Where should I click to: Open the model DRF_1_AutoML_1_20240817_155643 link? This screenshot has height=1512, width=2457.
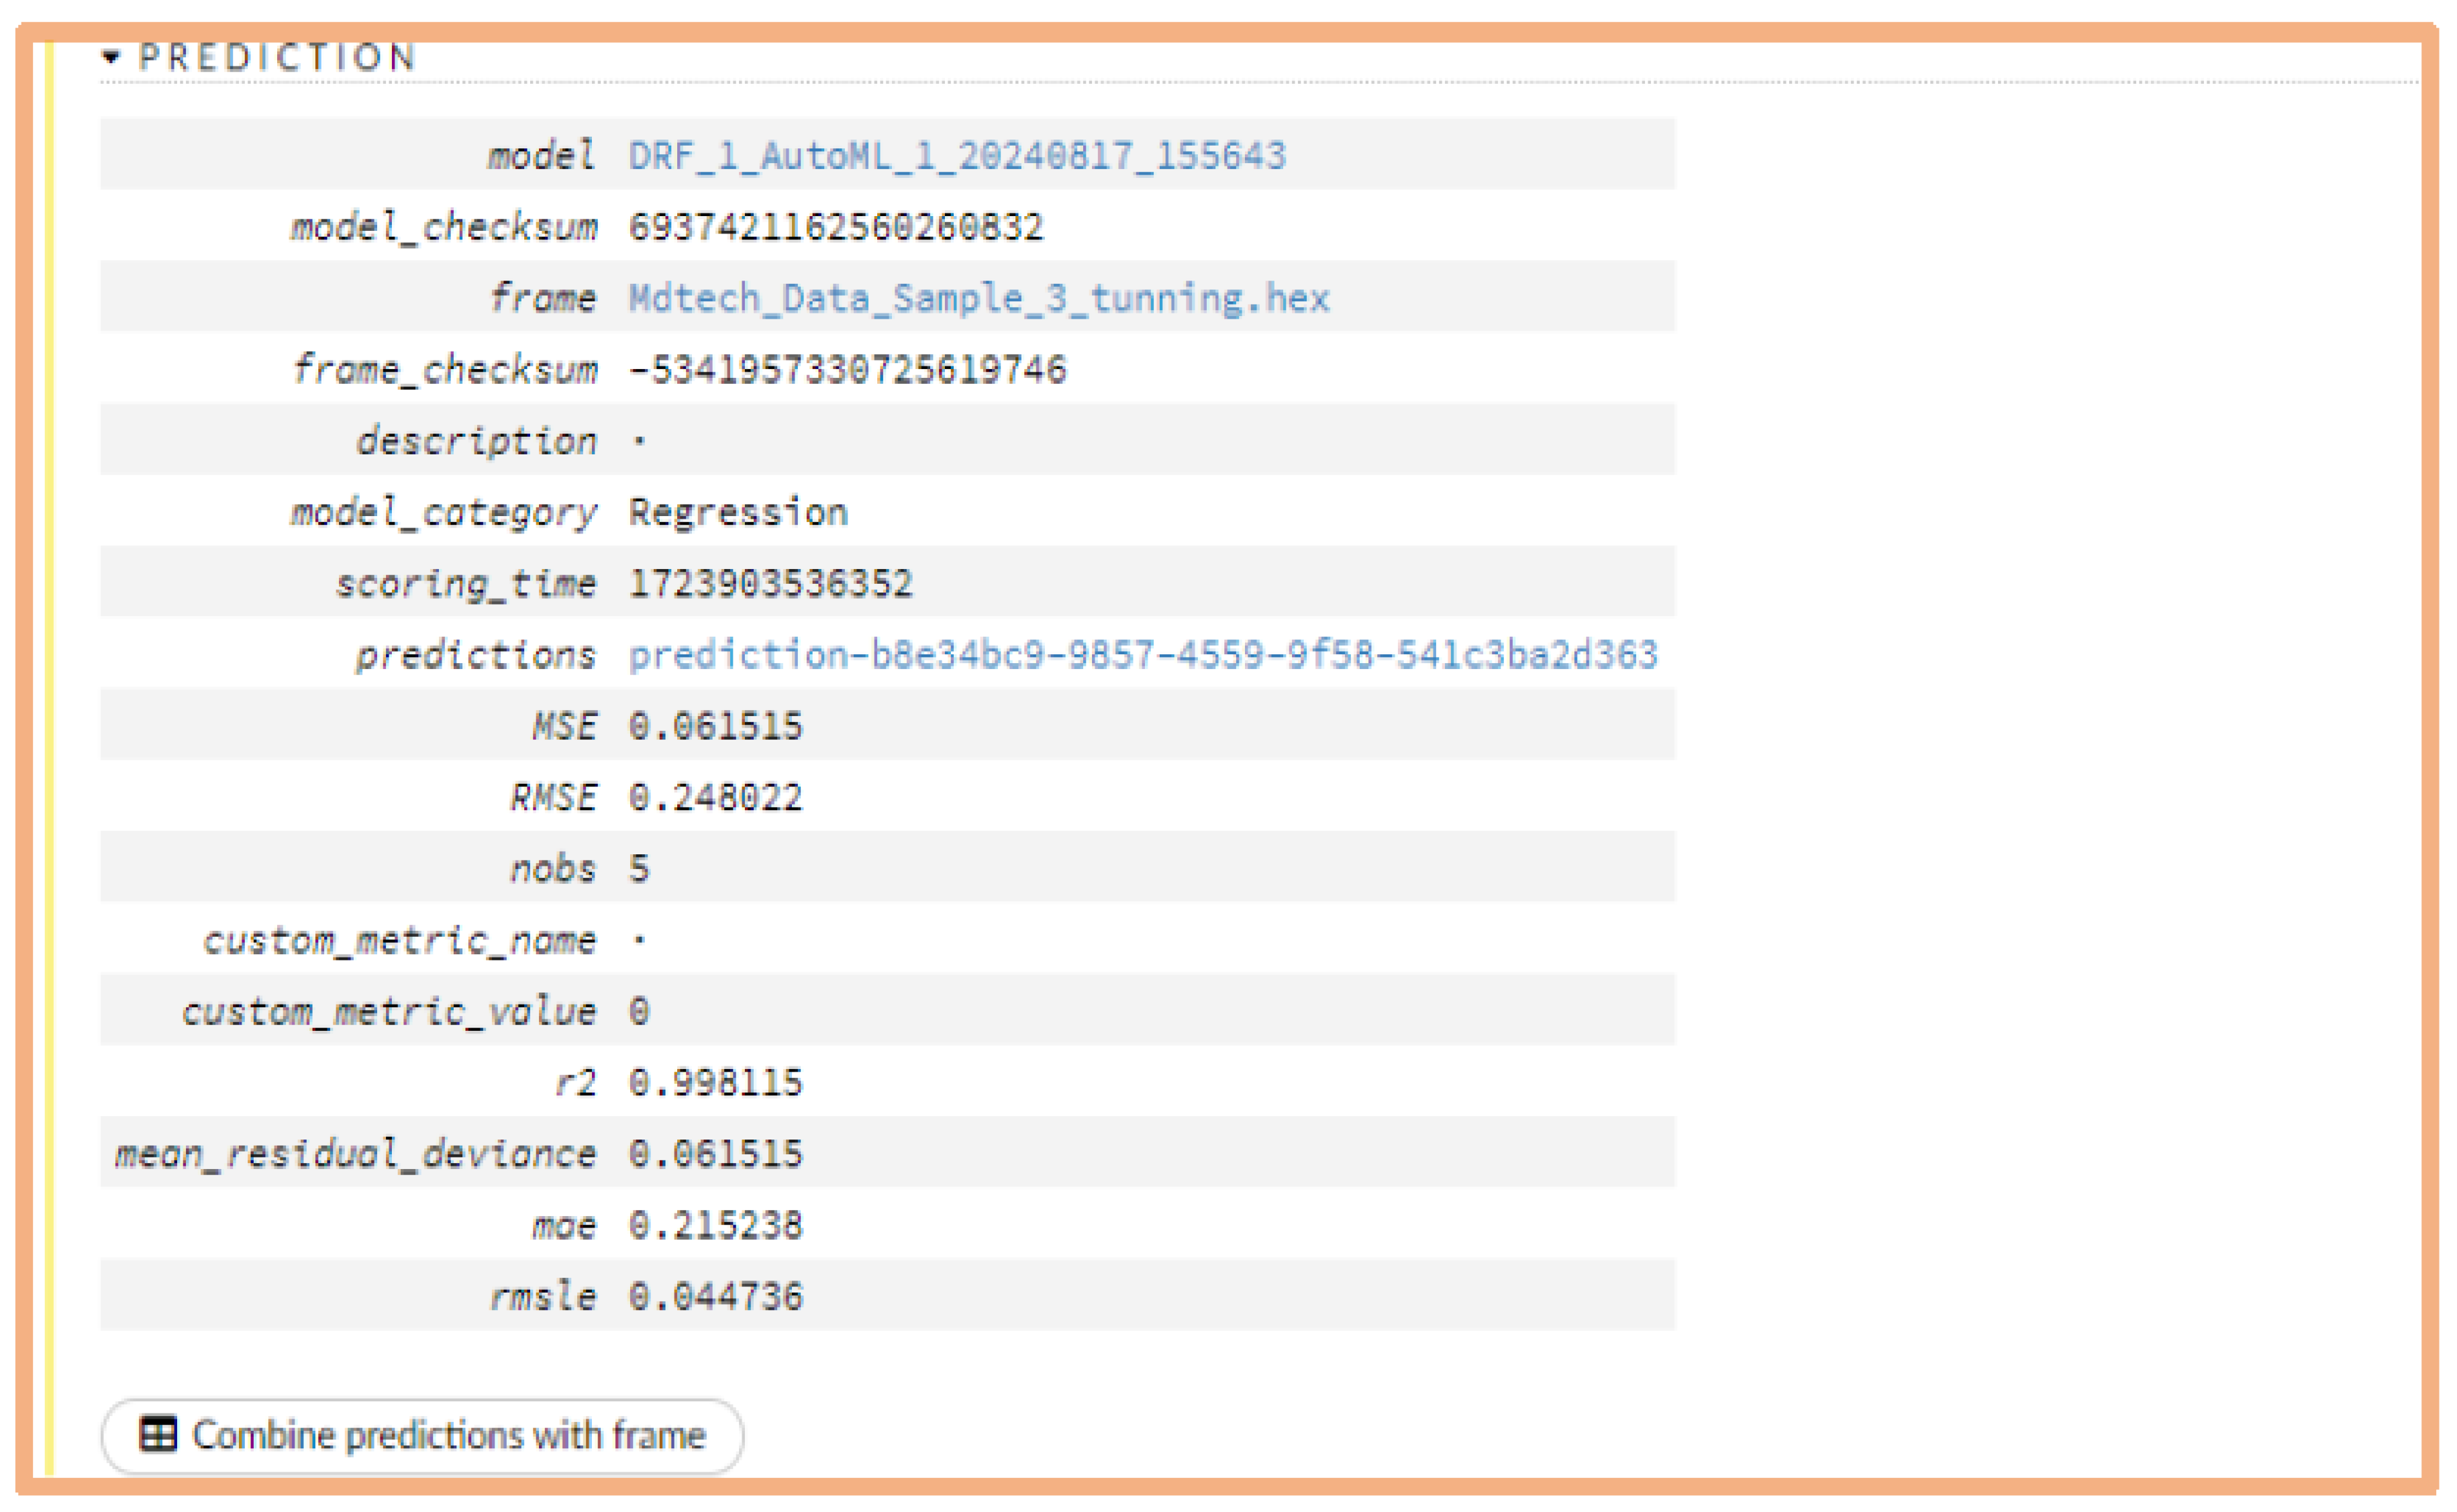(955, 155)
